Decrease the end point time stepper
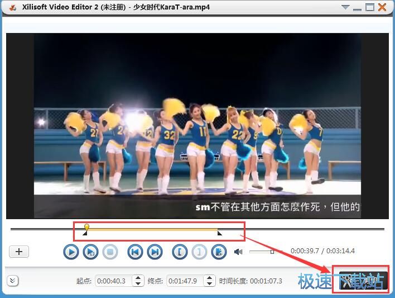 click(209, 283)
